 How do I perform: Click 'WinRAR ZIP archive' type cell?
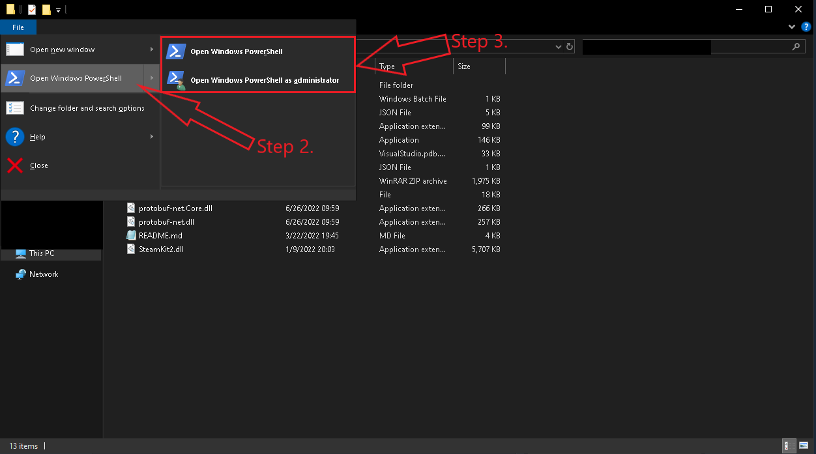pos(413,181)
